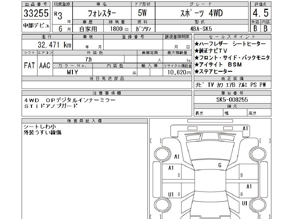Click the 6 月 registration month
Image resolution: width=293 pixels, height=219 pixels.
pos(64,29)
